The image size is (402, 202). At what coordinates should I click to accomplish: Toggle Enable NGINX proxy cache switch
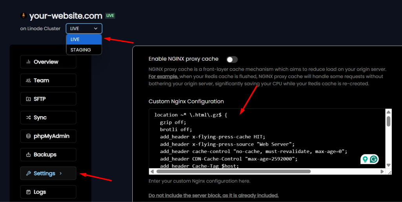232,60
